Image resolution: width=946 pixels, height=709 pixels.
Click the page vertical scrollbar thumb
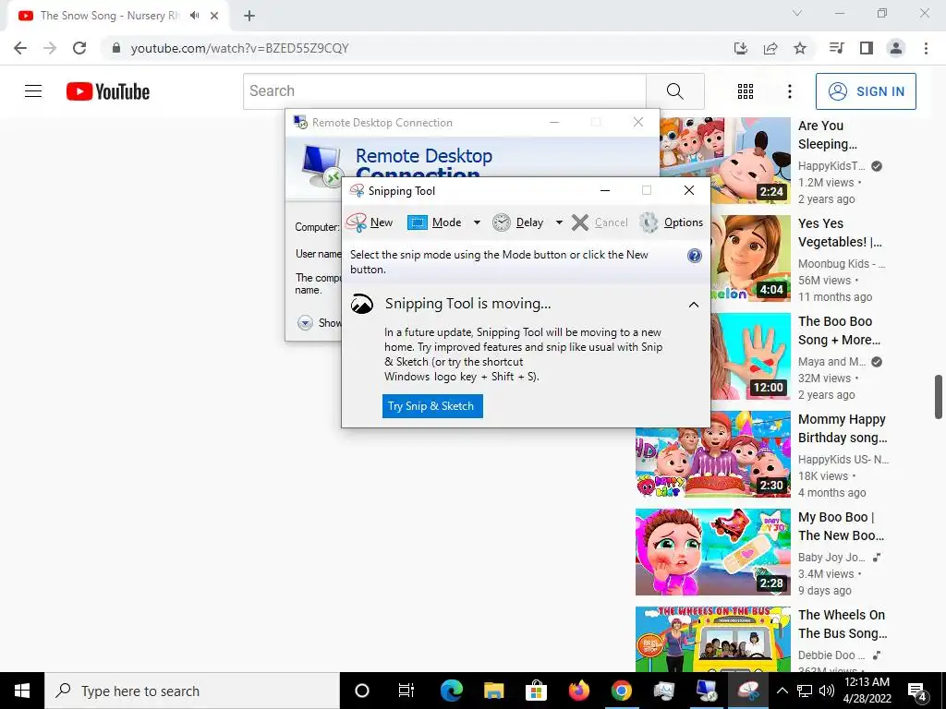[x=939, y=397]
